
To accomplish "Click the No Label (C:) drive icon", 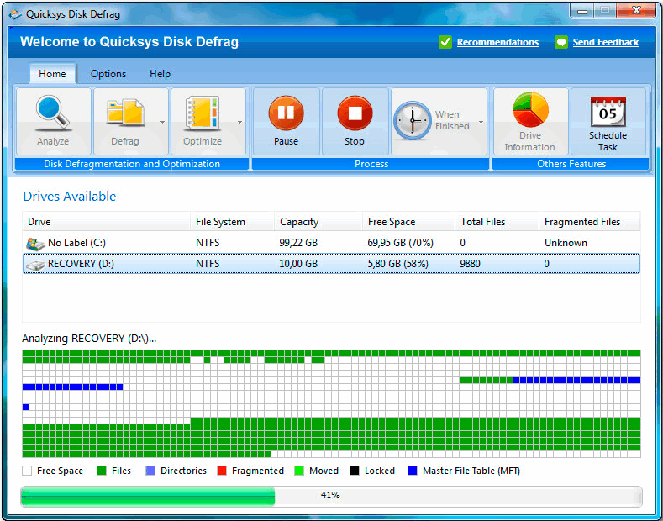I will [x=35, y=244].
